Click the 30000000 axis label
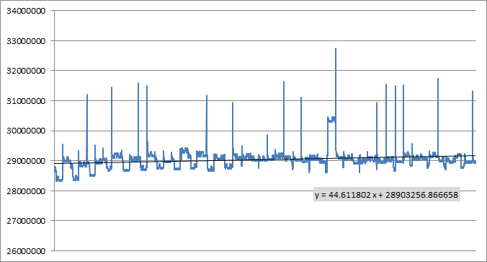This screenshot has height=262, width=487. tap(26, 131)
